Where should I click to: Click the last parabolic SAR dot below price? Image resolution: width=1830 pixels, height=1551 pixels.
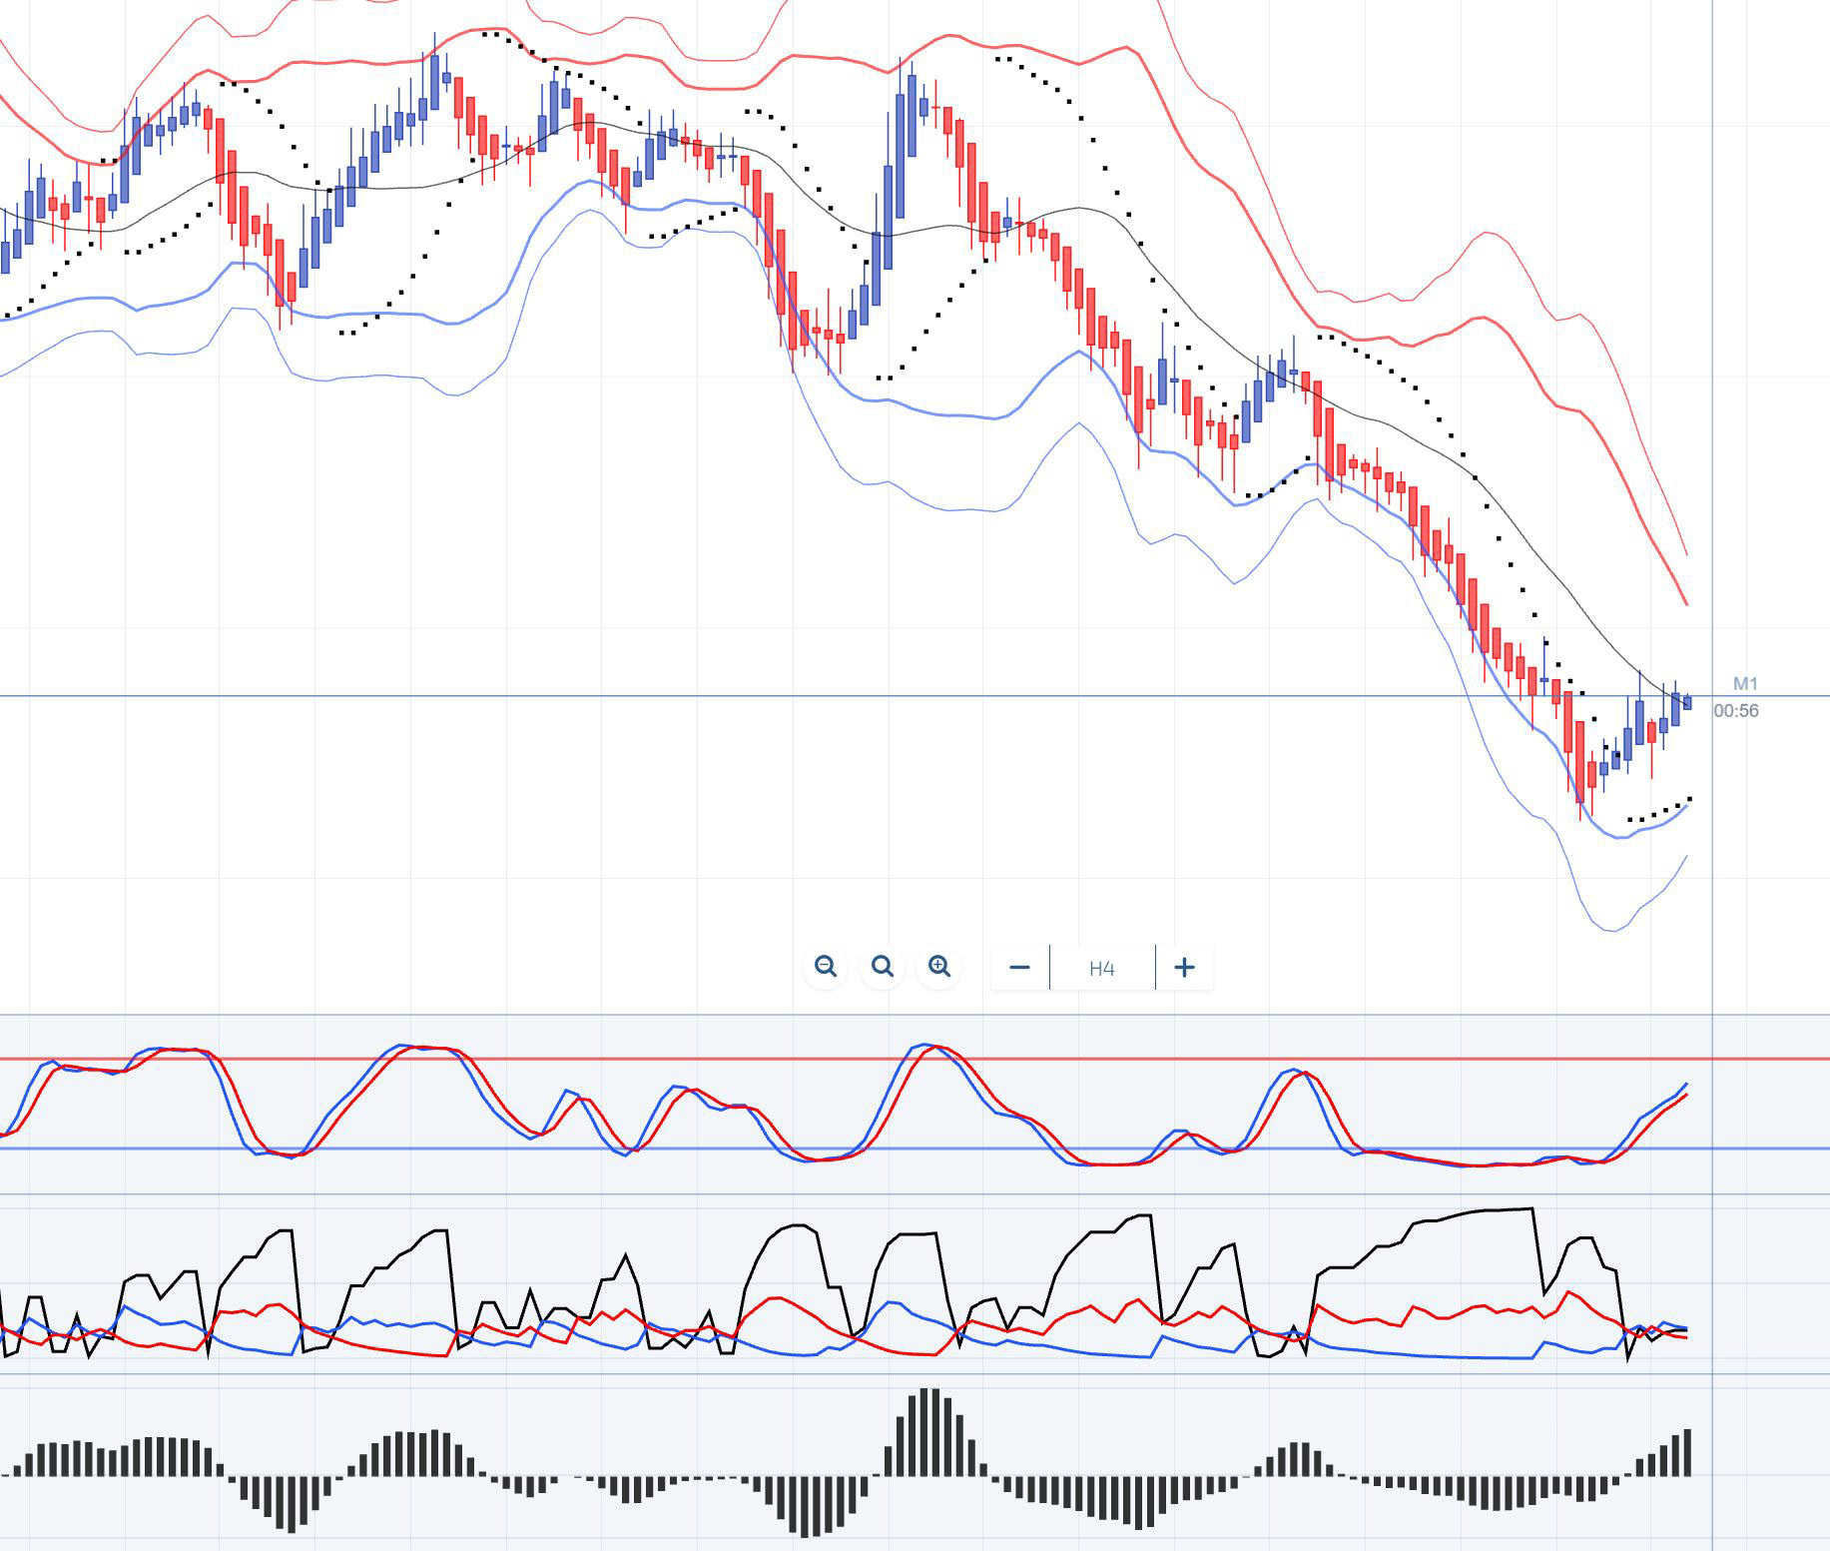point(1689,799)
